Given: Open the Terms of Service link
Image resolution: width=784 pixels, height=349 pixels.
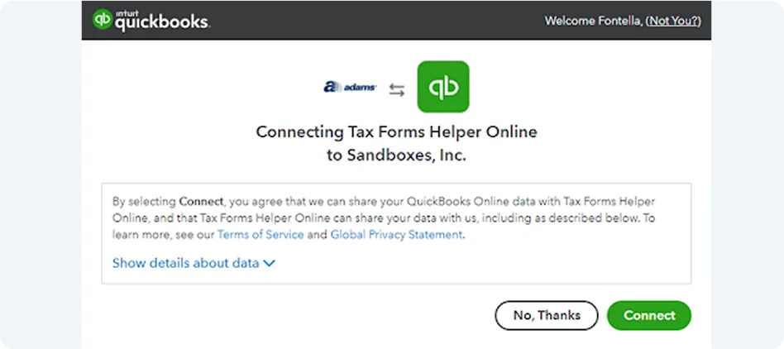Looking at the screenshot, I should click(x=261, y=235).
